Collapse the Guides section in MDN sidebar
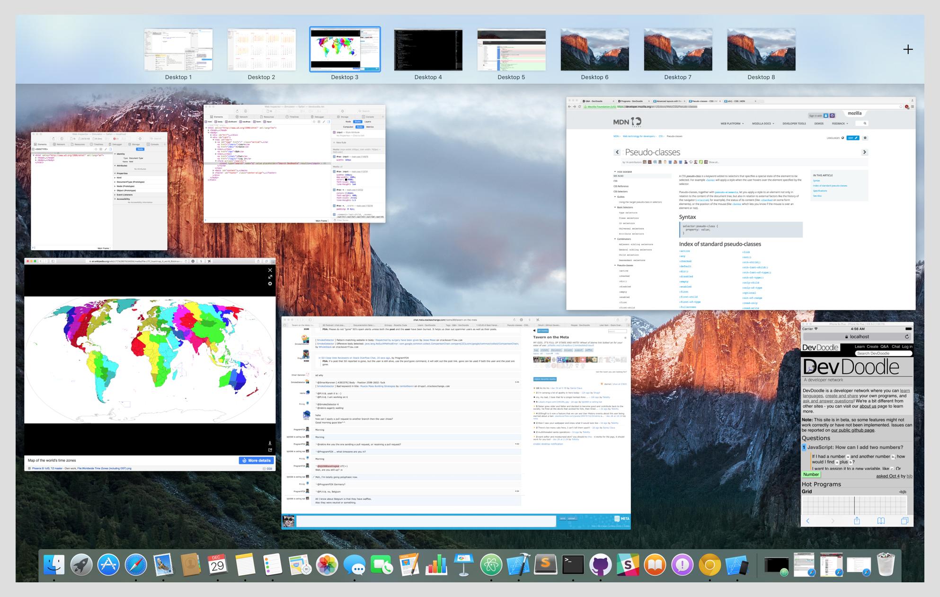The width and height of the screenshot is (940, 597). tap(620, 197)
